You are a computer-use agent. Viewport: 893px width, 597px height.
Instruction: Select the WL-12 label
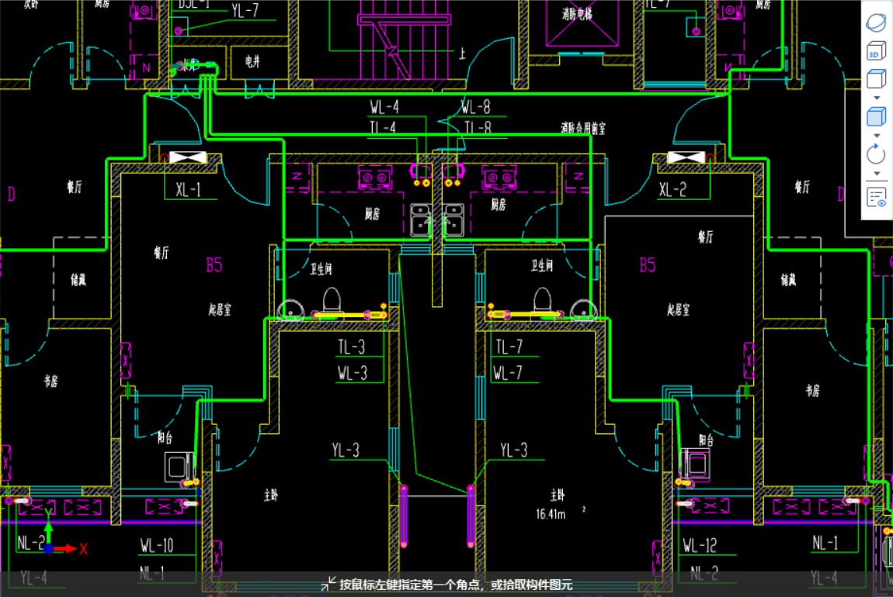click(x=700, y=545)
